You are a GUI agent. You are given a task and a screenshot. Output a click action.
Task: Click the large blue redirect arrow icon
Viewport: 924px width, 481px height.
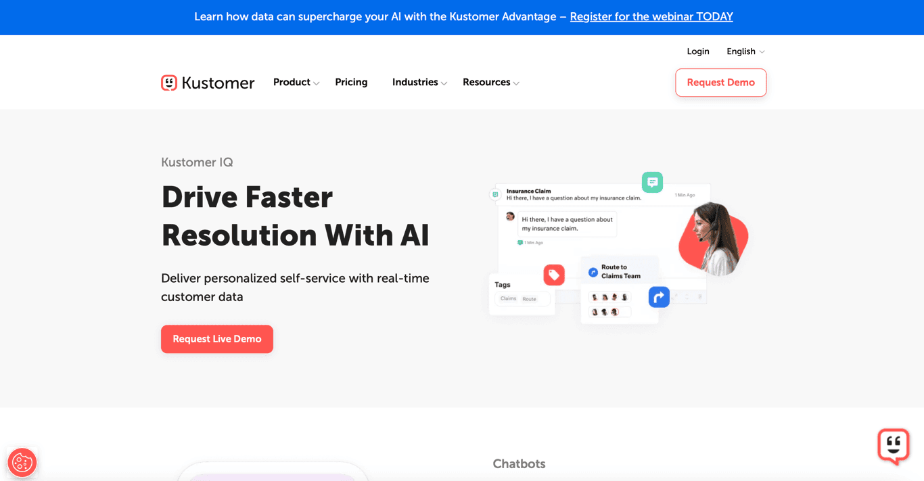[x=659, y=296]
